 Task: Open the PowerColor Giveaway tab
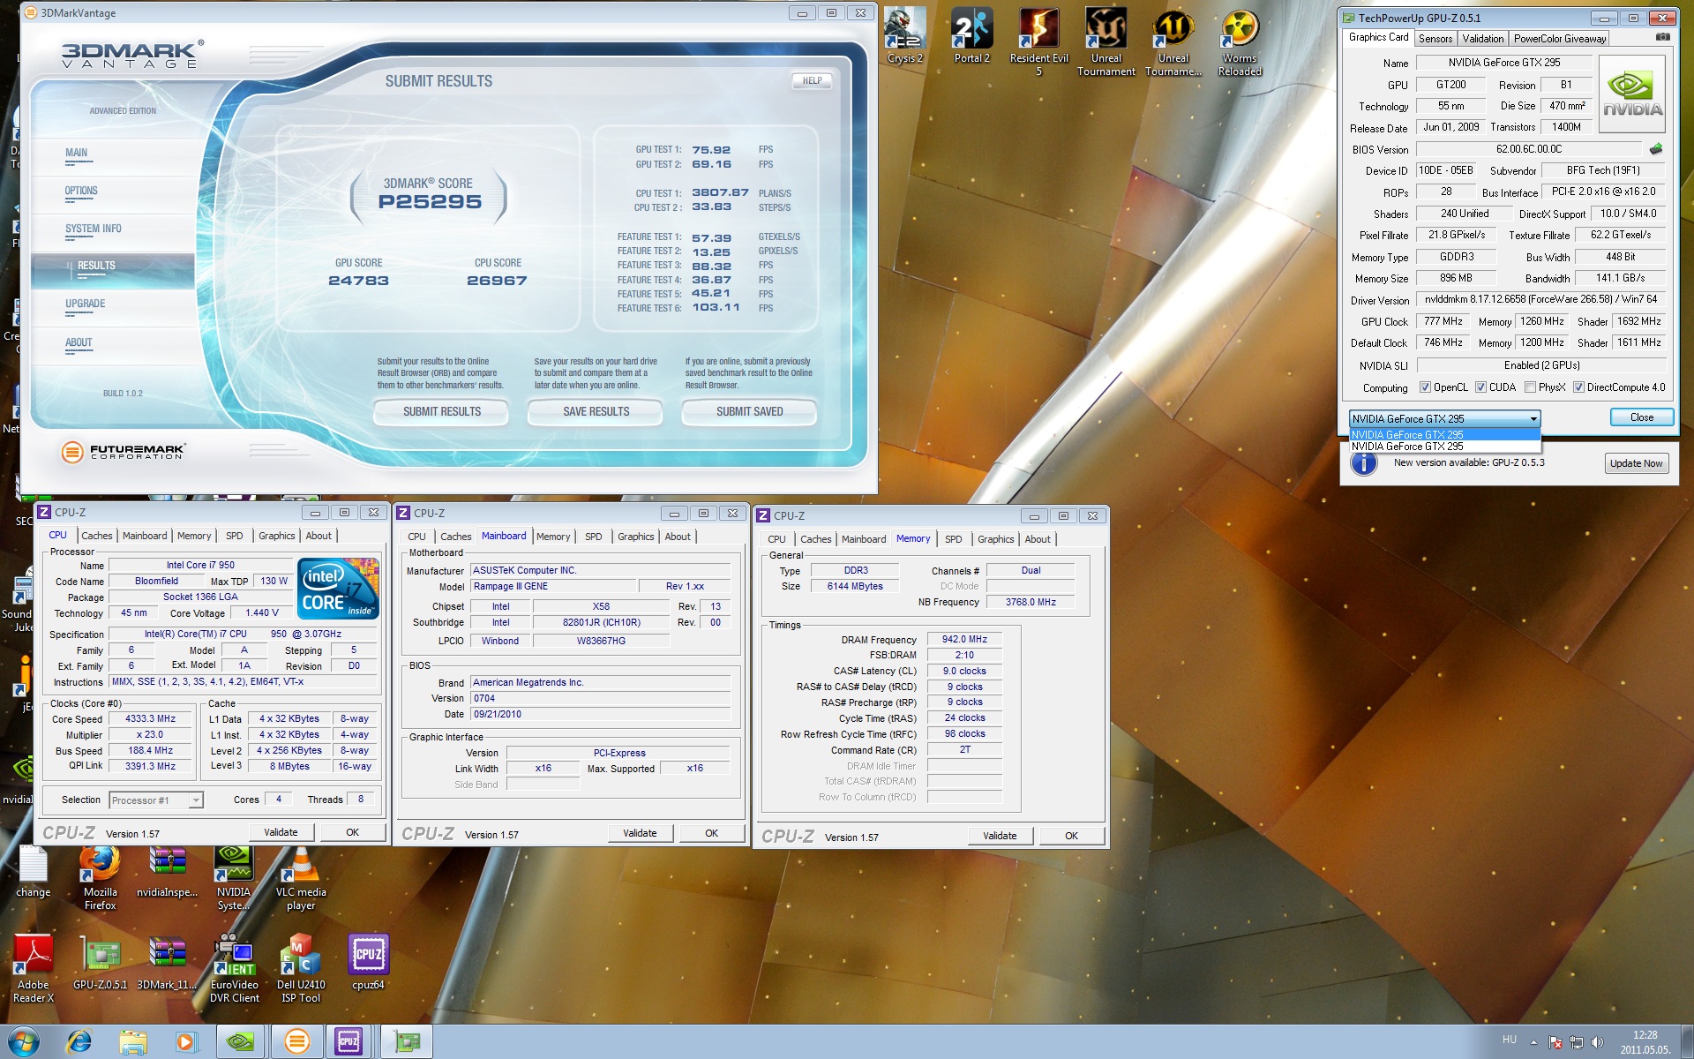tap(1559, 39)
